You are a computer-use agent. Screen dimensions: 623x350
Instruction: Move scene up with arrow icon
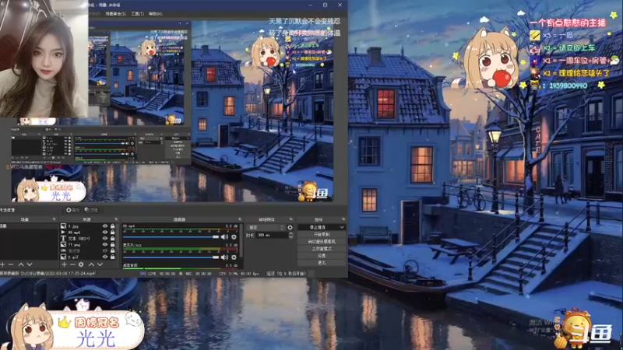[x=21, y=264]
